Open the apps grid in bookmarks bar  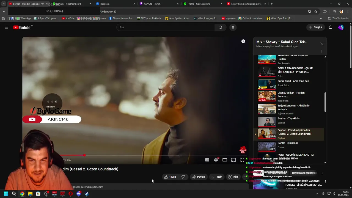click(x=4, y=18)
